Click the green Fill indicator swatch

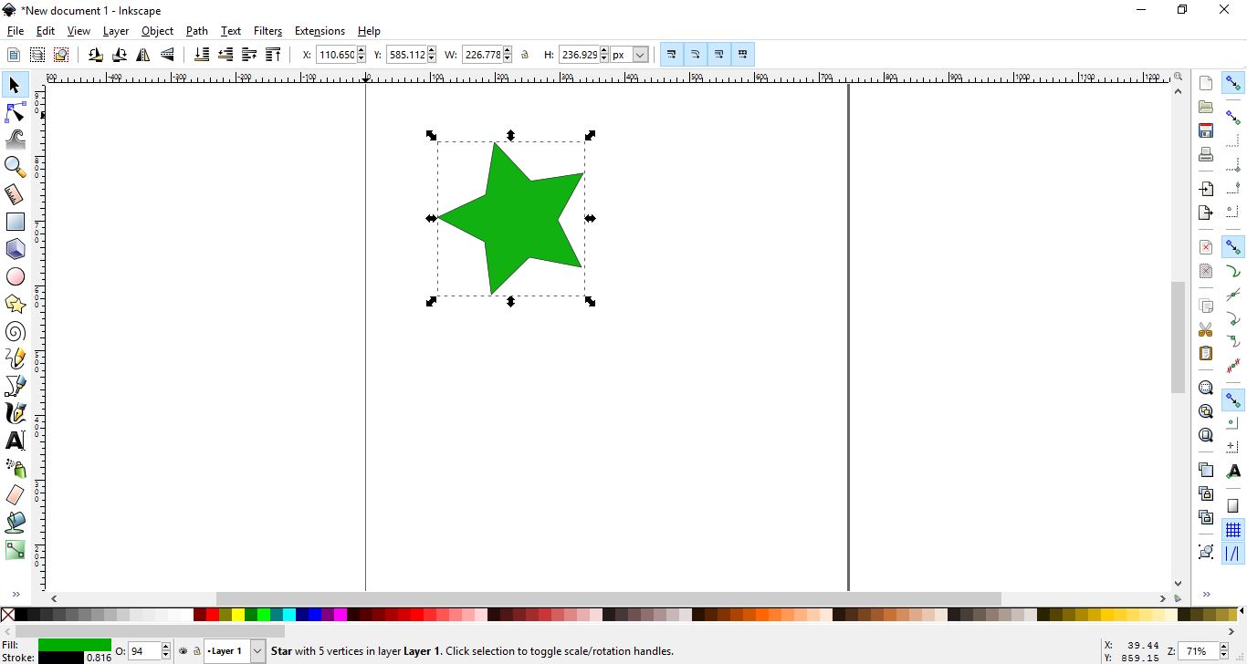(x=74, y=645)
